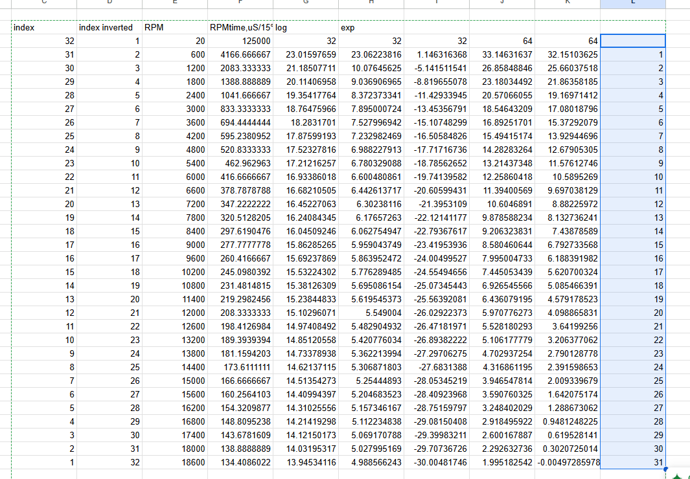Select the cell showing 33.14631637
Screen dimensions: 690x479
point(502,54)
